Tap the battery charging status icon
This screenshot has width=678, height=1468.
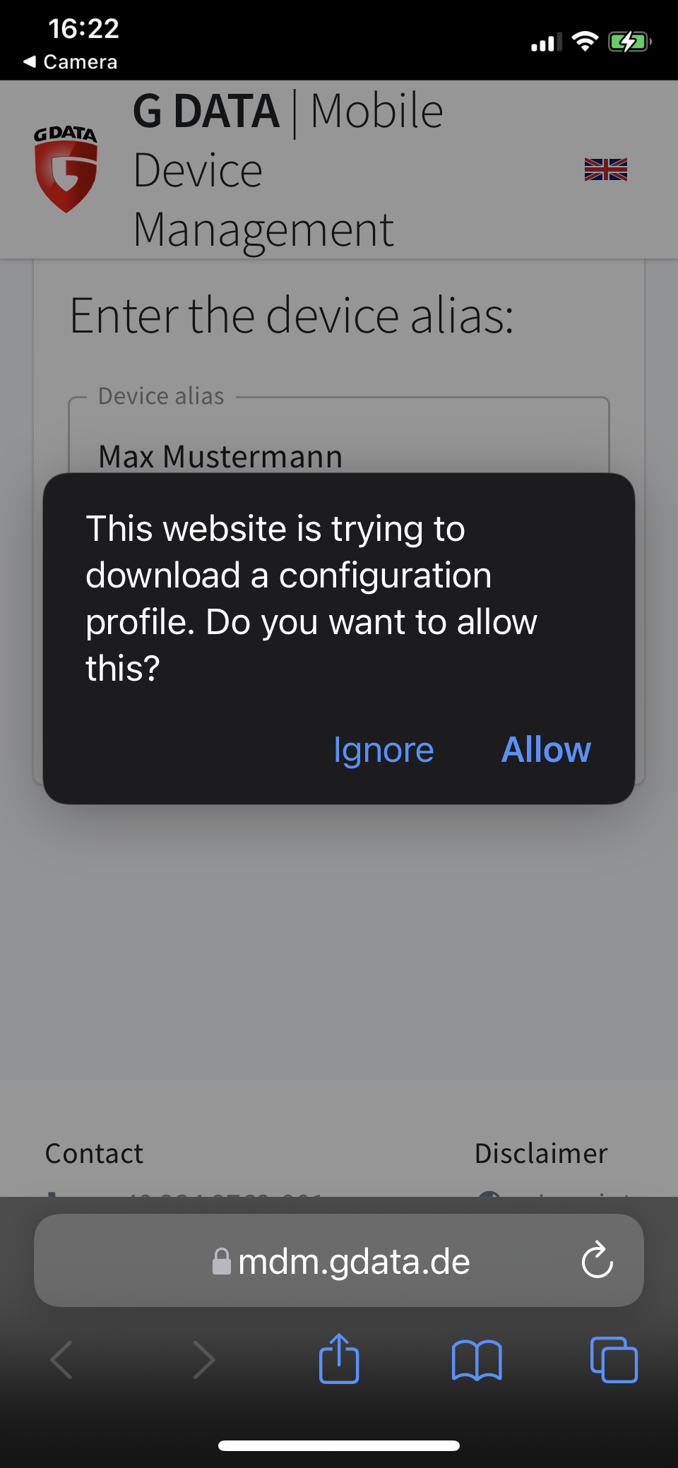[630, 42]
